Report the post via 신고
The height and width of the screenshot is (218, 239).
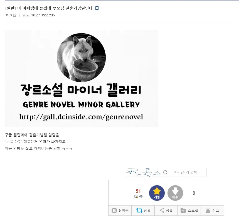pos(212,211)
